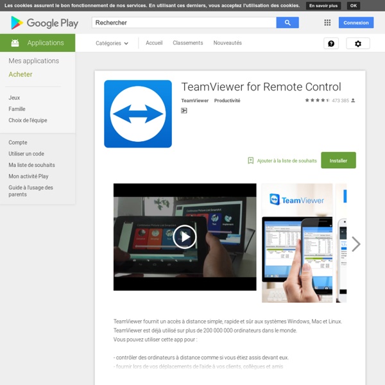This screenshot has width=385, height=385.
Task: Open the Nouveautés tab
Action: tap(227, 43)
